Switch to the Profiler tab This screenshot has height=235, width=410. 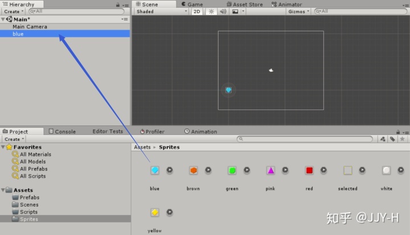pos(152,132)
